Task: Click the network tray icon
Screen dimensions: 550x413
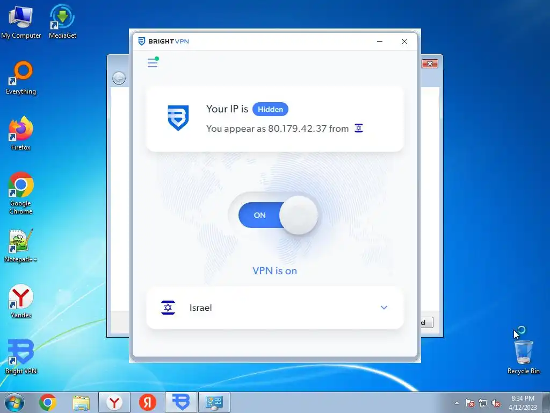Action: 483,403
